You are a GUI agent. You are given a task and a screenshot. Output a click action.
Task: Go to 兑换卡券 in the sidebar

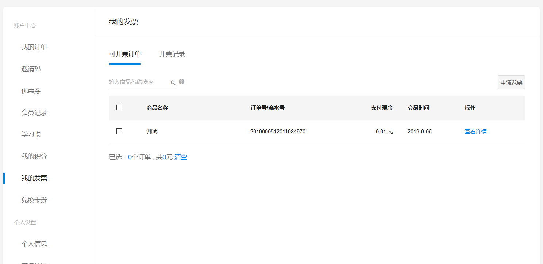click(34, 200)
